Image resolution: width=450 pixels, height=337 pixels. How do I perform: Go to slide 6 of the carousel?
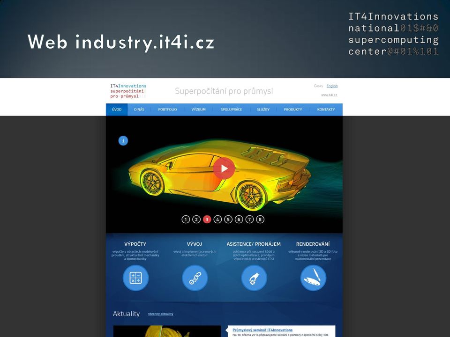click(x=239, y=220)
